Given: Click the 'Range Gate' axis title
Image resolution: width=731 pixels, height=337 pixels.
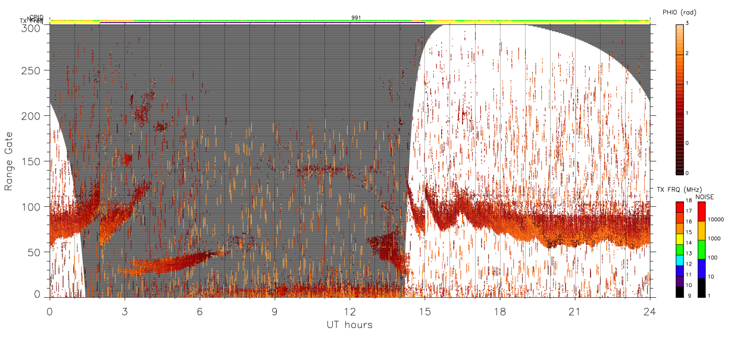Looking at the screenshot, I should (x=8, y=161).
